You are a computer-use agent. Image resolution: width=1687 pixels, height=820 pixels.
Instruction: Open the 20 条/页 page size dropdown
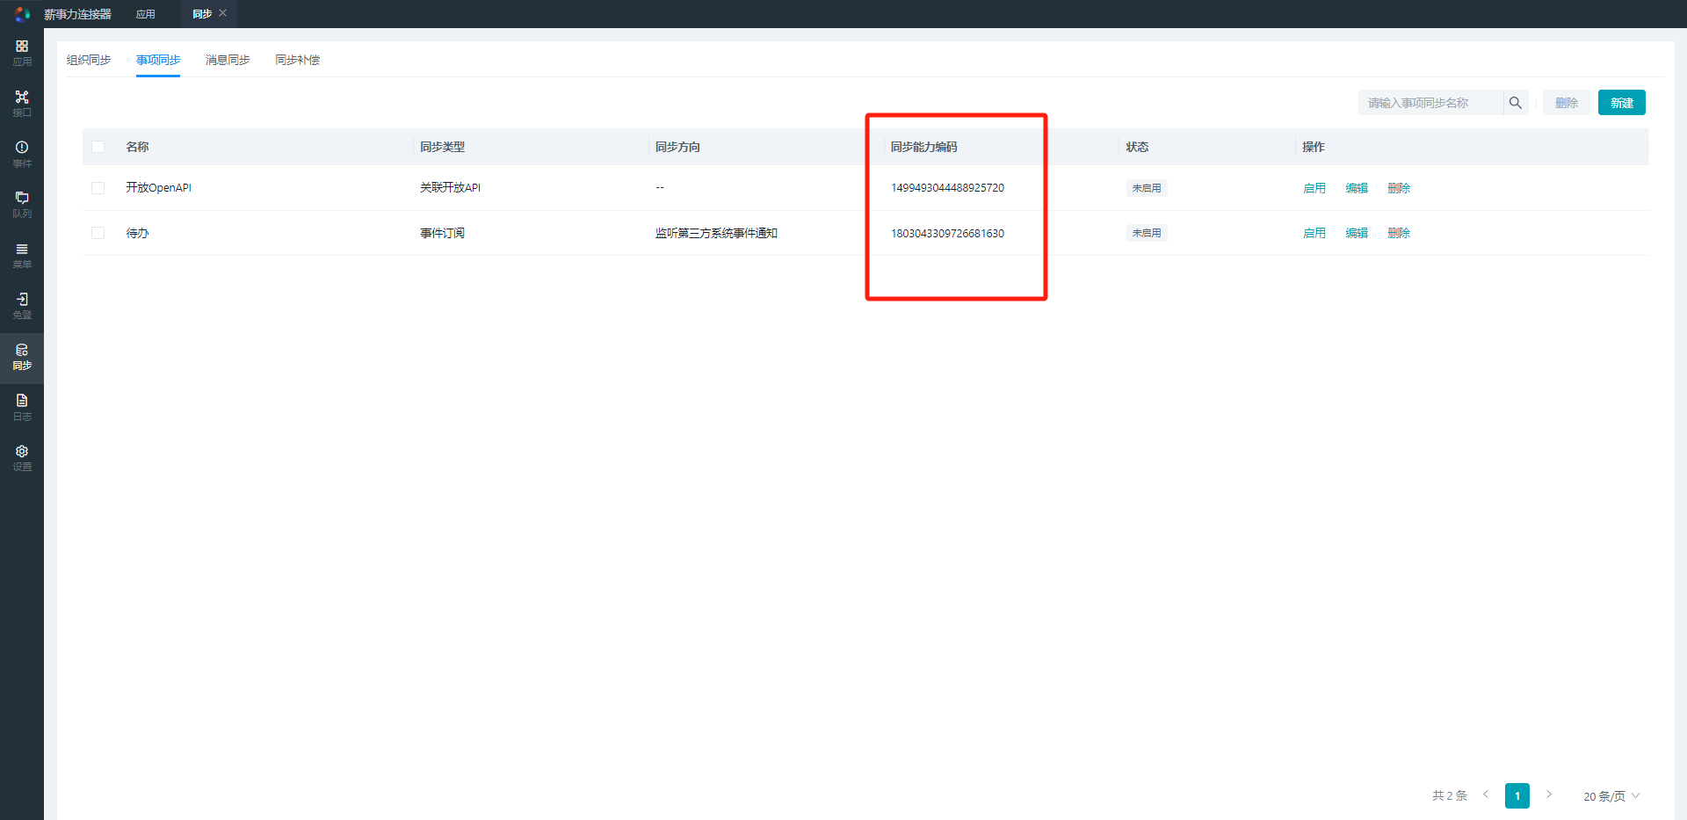(1611, 796)
